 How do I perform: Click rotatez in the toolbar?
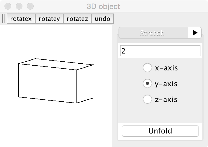tap(77, 19)
